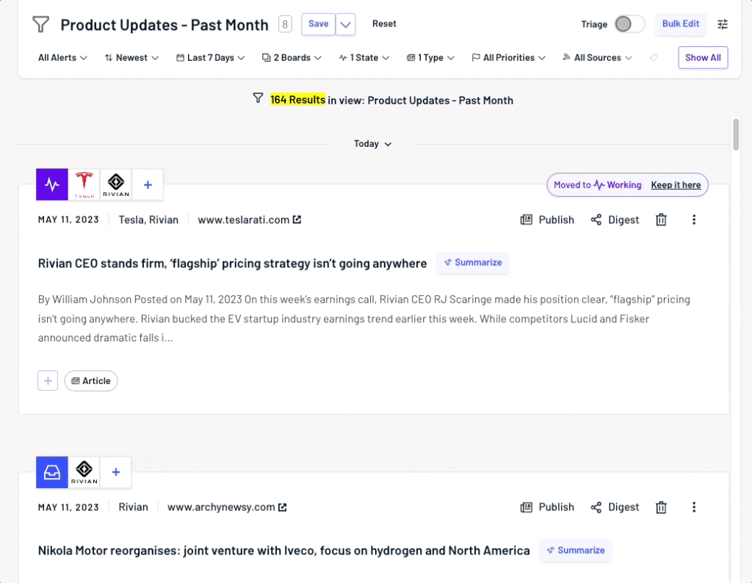Open the All Sources filter dropdown
The width and height of the screenshot is (752, 583).
coord(597,57)
